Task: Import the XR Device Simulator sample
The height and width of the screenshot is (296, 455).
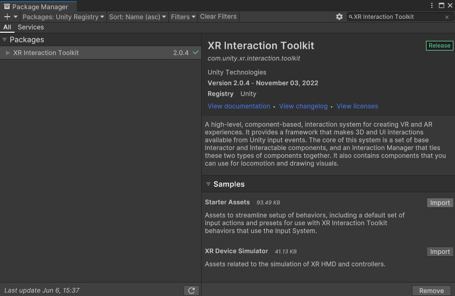Action: [440, 251]
